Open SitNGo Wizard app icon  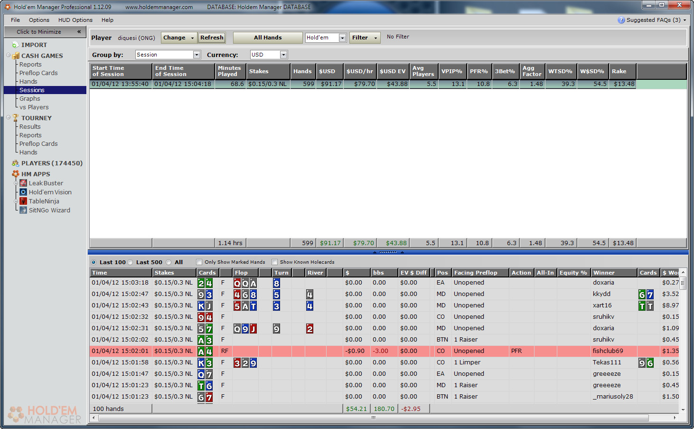(23, 210)
